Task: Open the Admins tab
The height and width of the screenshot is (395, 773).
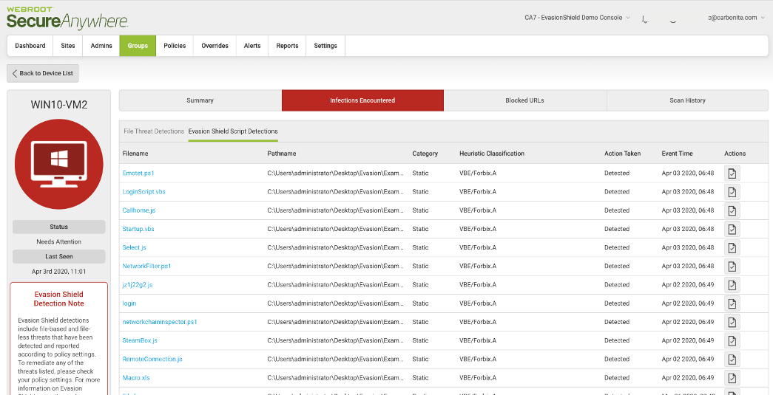Action: (x=101, y=46)
